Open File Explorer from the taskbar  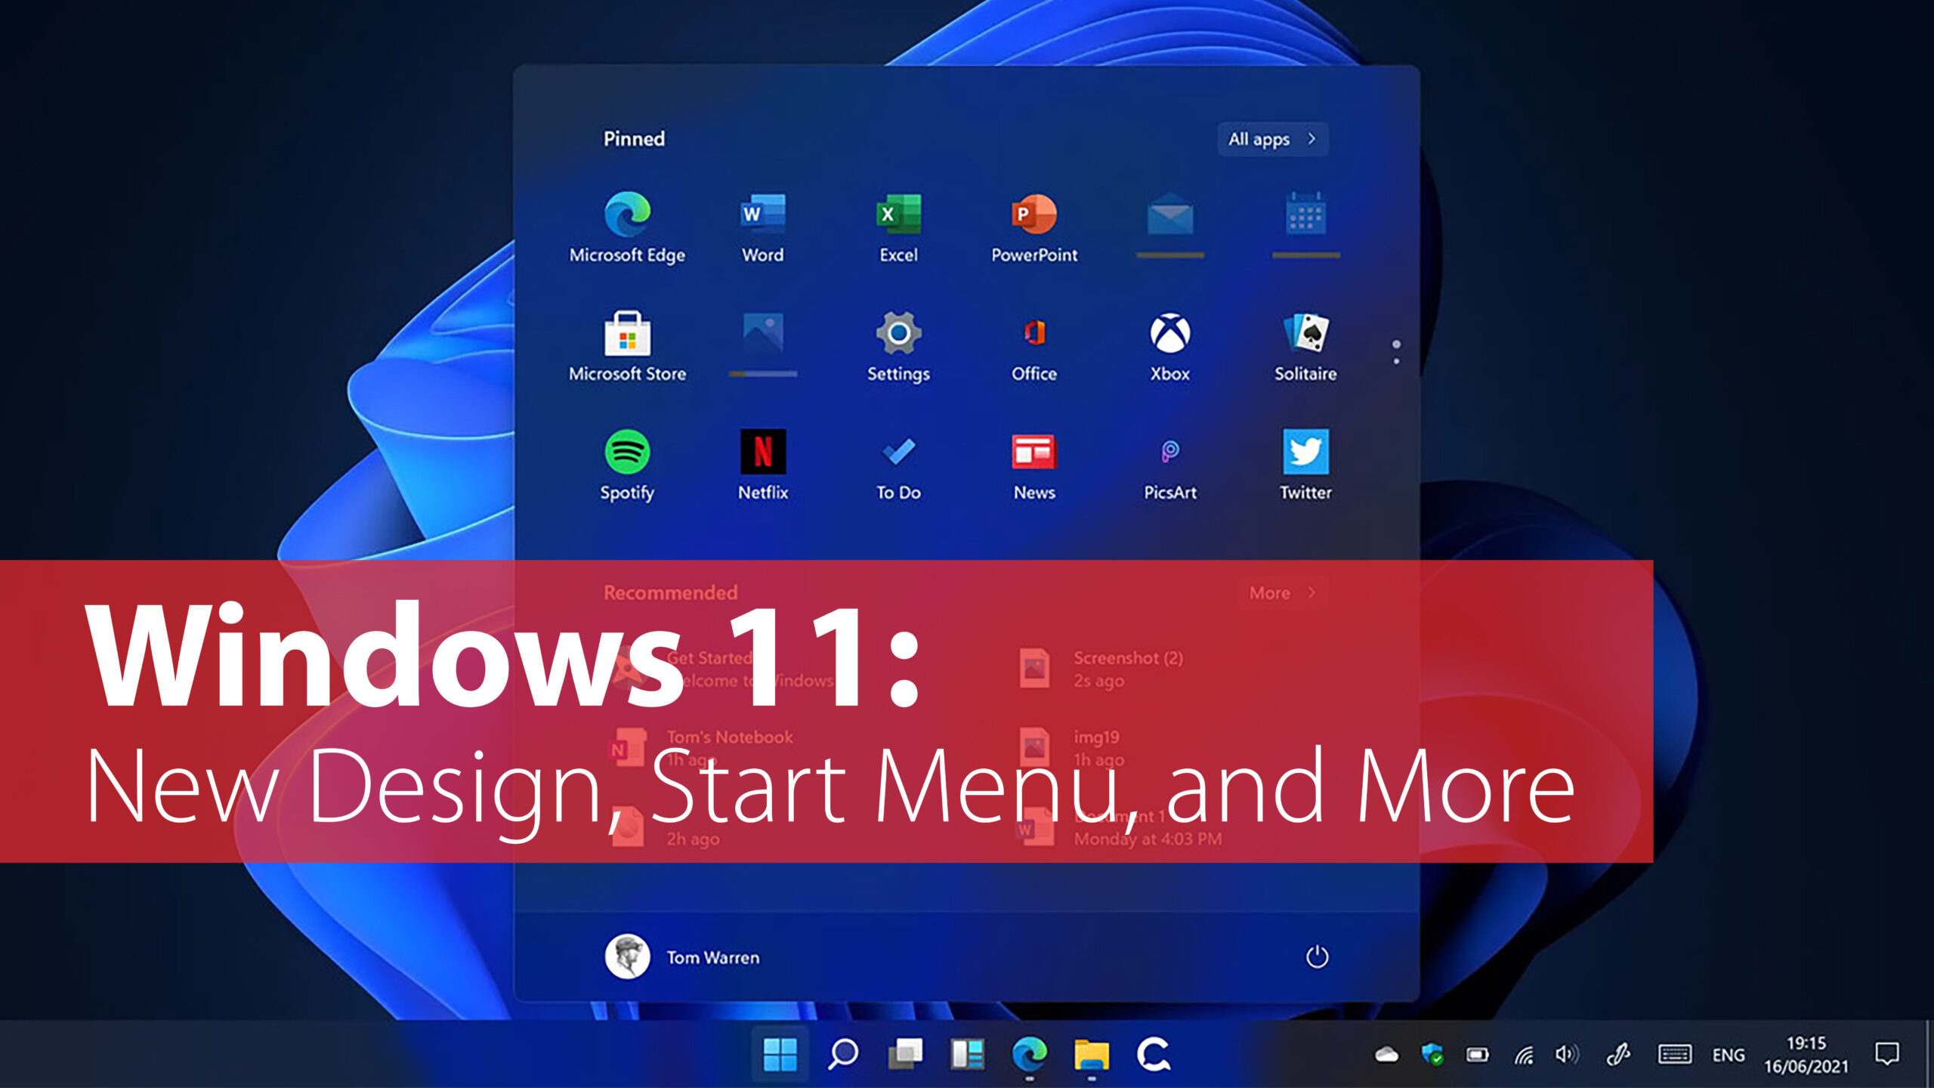coord(1092,1055)
